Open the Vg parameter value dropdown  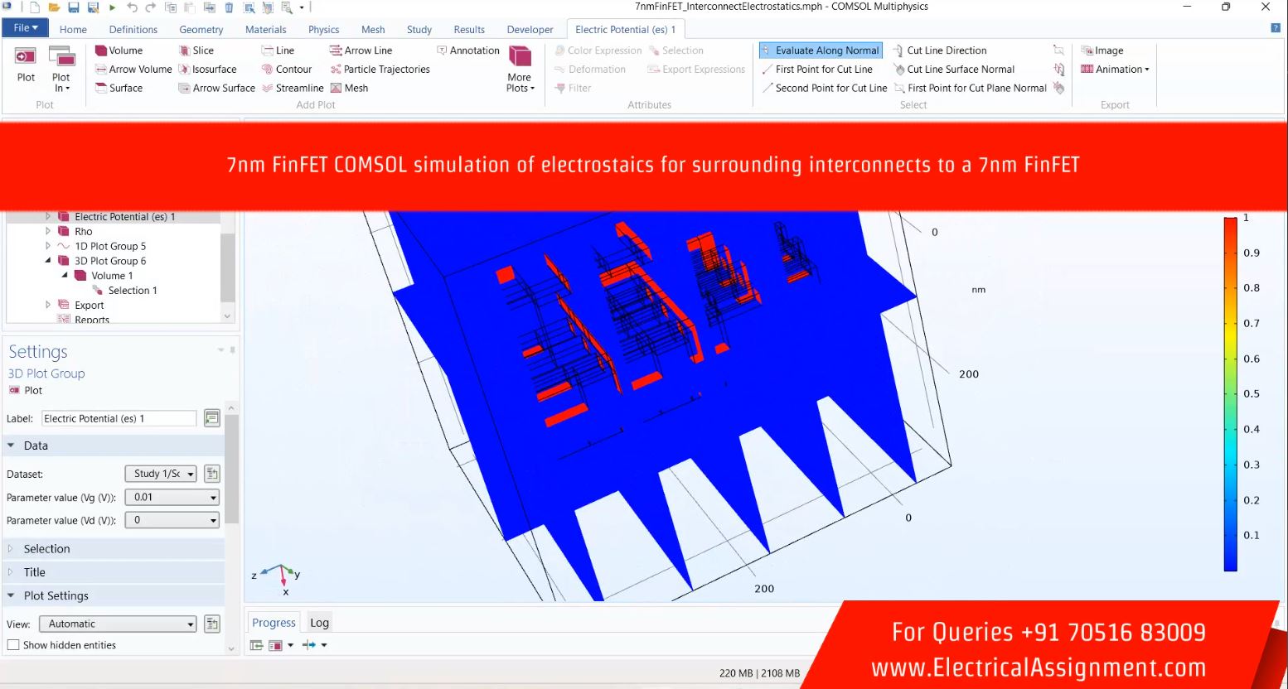click(172, 498)
